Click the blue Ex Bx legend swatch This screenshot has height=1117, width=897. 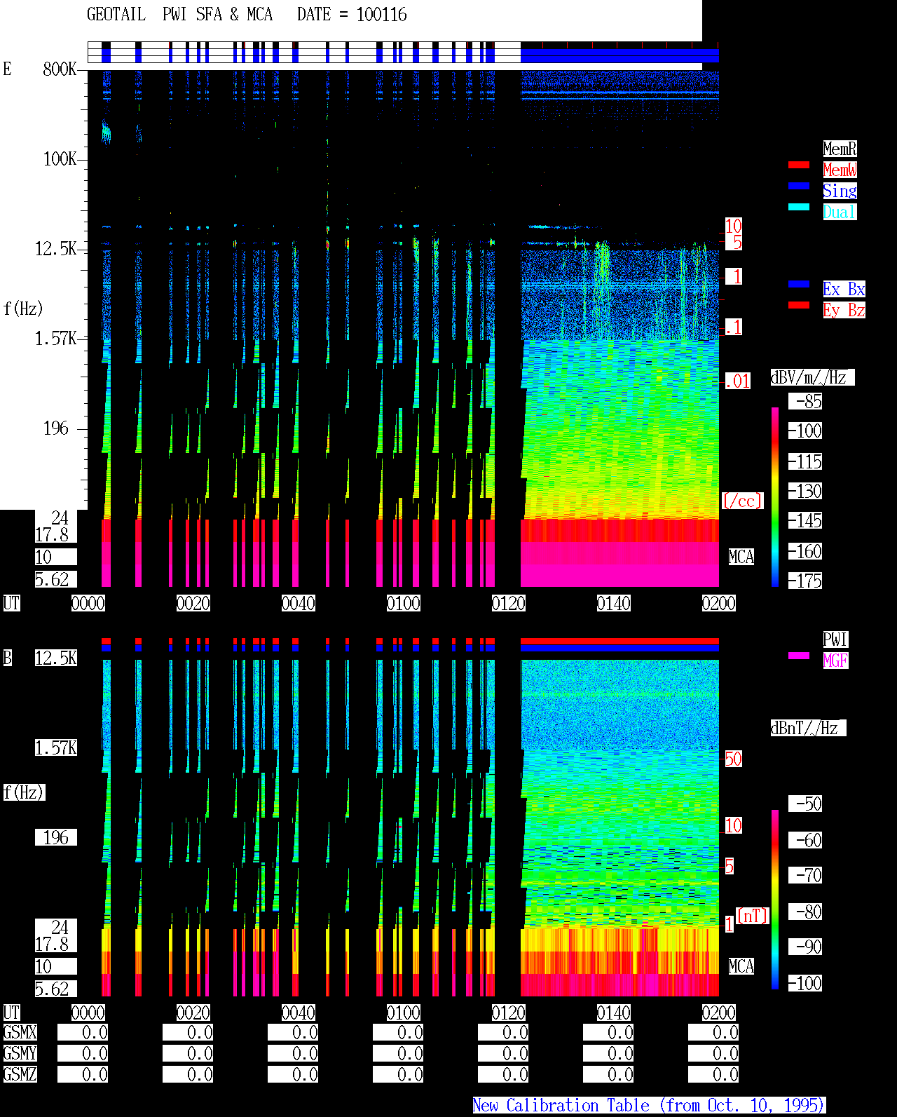click(x=799, y=284)
